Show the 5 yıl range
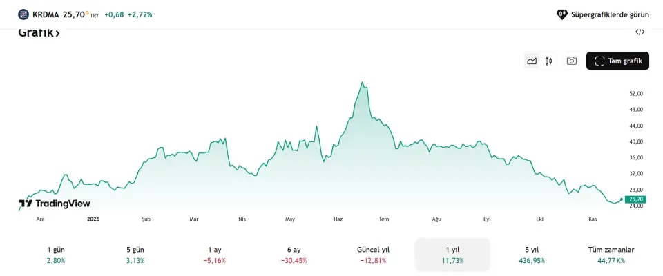This screenshot has width=663, height=276. pos(532,255)
